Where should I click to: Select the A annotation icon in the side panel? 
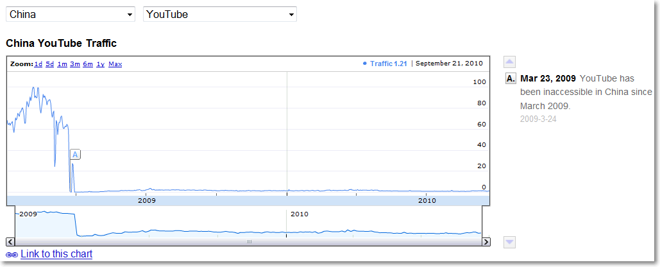pos(511,79)
